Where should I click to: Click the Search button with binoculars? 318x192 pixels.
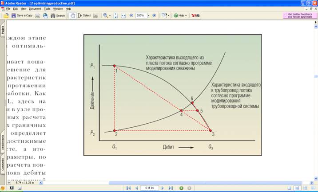point(58,16)
